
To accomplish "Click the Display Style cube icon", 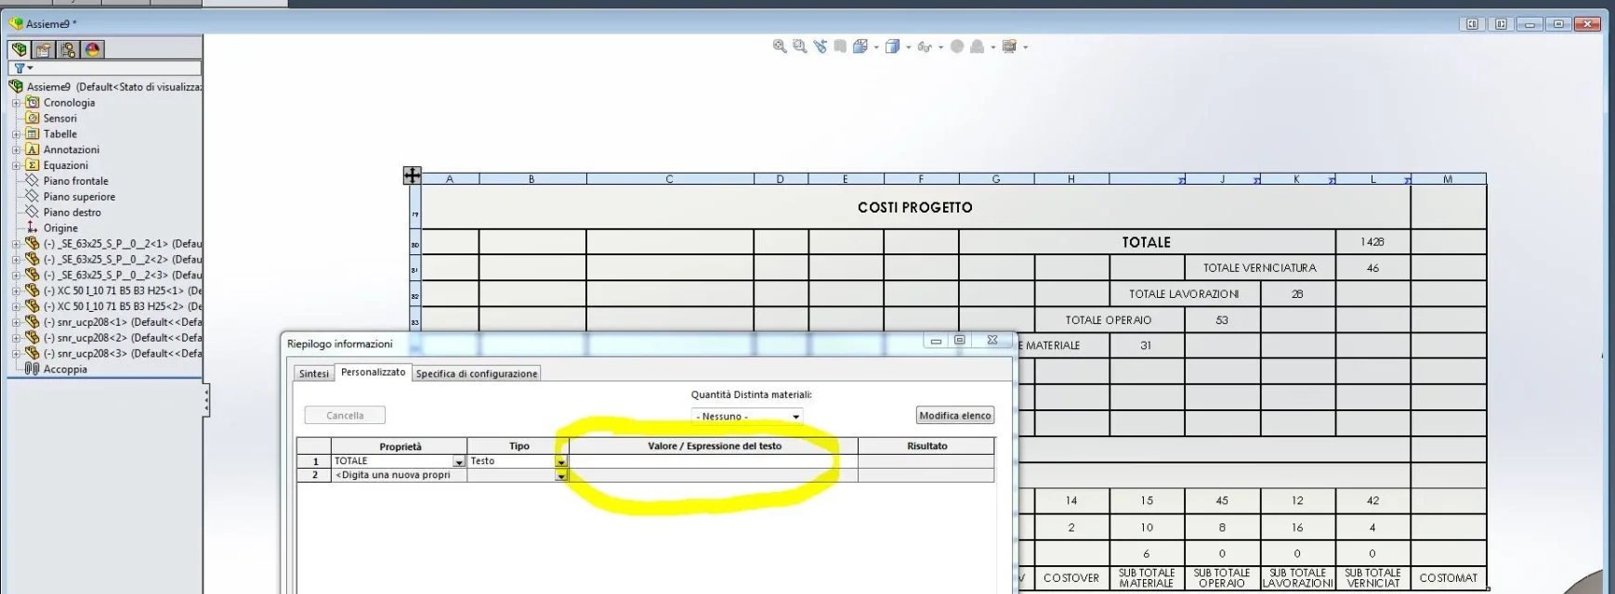I will pyautogui.click(x=892, y=46).
